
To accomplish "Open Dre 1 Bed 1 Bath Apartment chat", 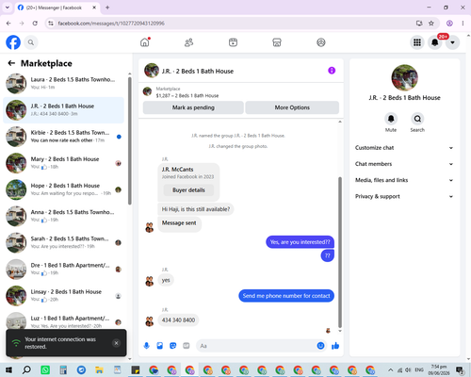I will 63,270.
